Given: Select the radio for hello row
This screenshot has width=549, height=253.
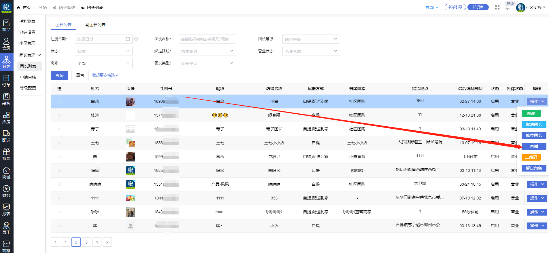Looking at the screenshot, I should [x=59, y=171].
